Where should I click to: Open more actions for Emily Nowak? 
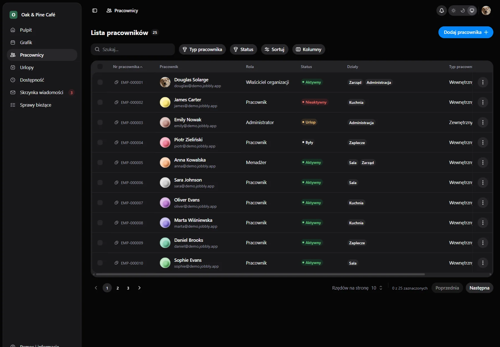483,122
